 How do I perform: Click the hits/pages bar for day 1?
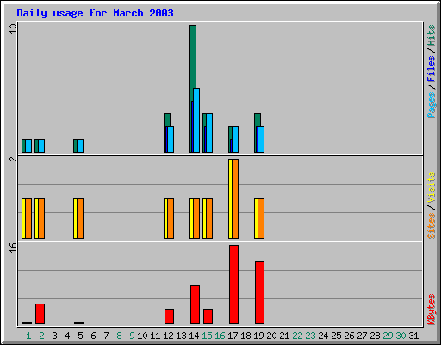(27, 146)
